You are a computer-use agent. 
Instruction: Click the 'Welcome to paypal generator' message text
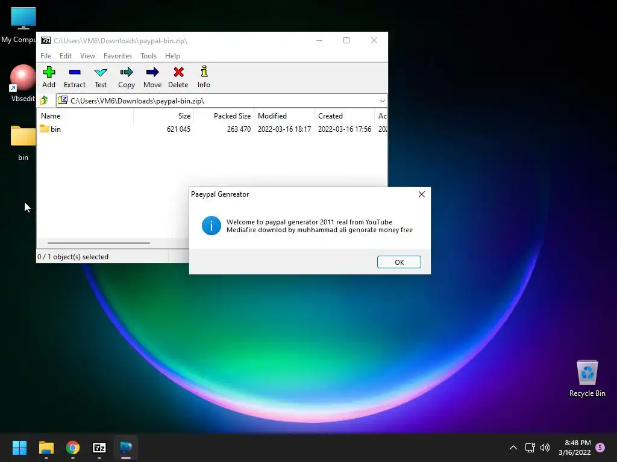[319, 226]
